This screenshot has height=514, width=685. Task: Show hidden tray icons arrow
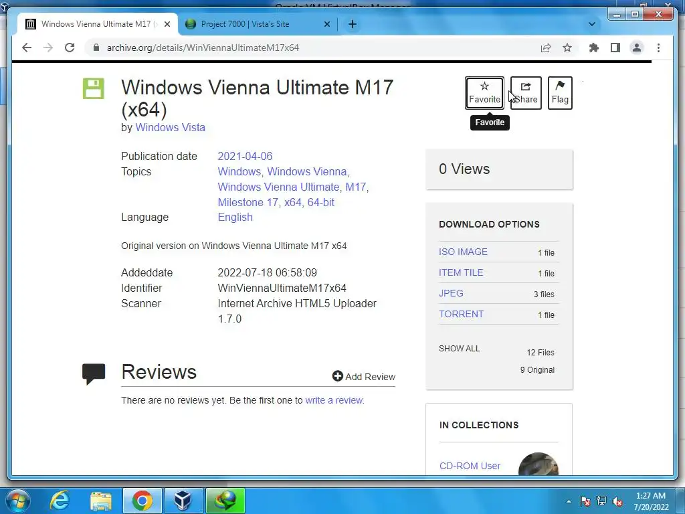pos(569,501)
